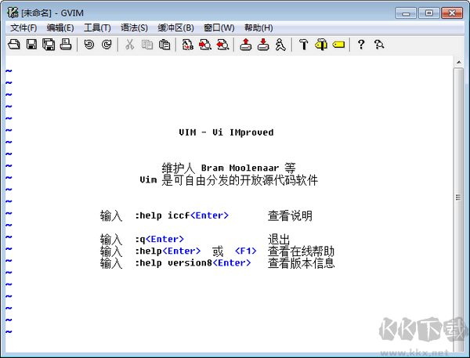This screenshot has height=358, width=470.
Task: Open the 文件(F) menu
Action: (x=23, y=28)
